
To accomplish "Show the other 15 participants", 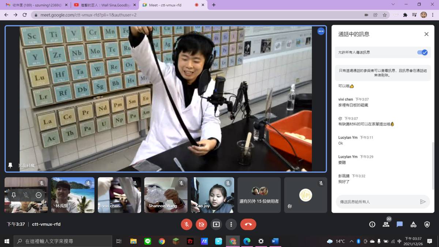I will point(259,195).
